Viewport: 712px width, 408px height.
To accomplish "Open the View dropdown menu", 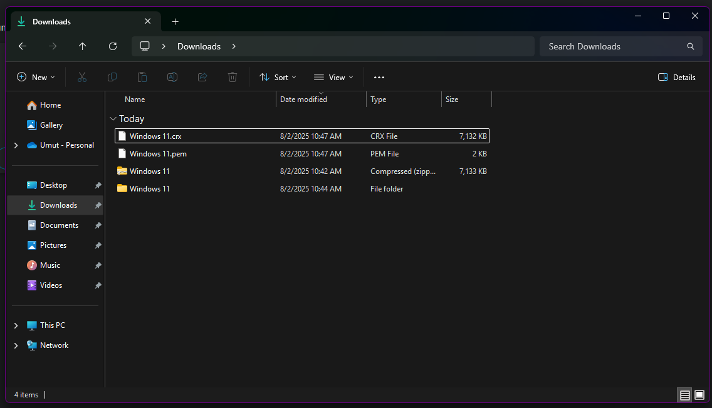I will (333, 78).
